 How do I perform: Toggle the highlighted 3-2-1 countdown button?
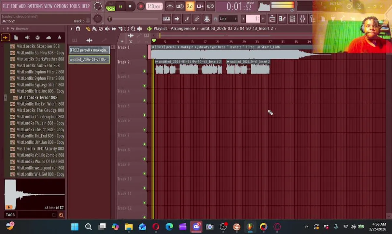190,6
